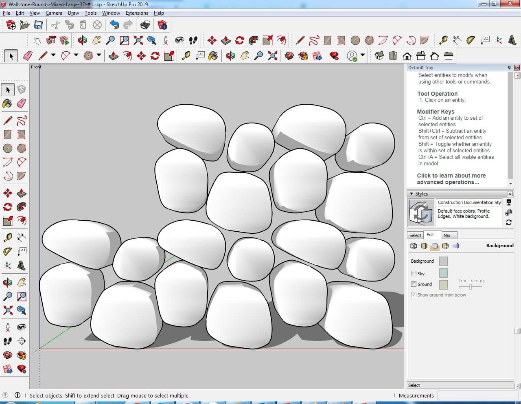This screenshot has height=404, width=521.
Task: Click the Update Style refresh button
Action: point(508,222)
